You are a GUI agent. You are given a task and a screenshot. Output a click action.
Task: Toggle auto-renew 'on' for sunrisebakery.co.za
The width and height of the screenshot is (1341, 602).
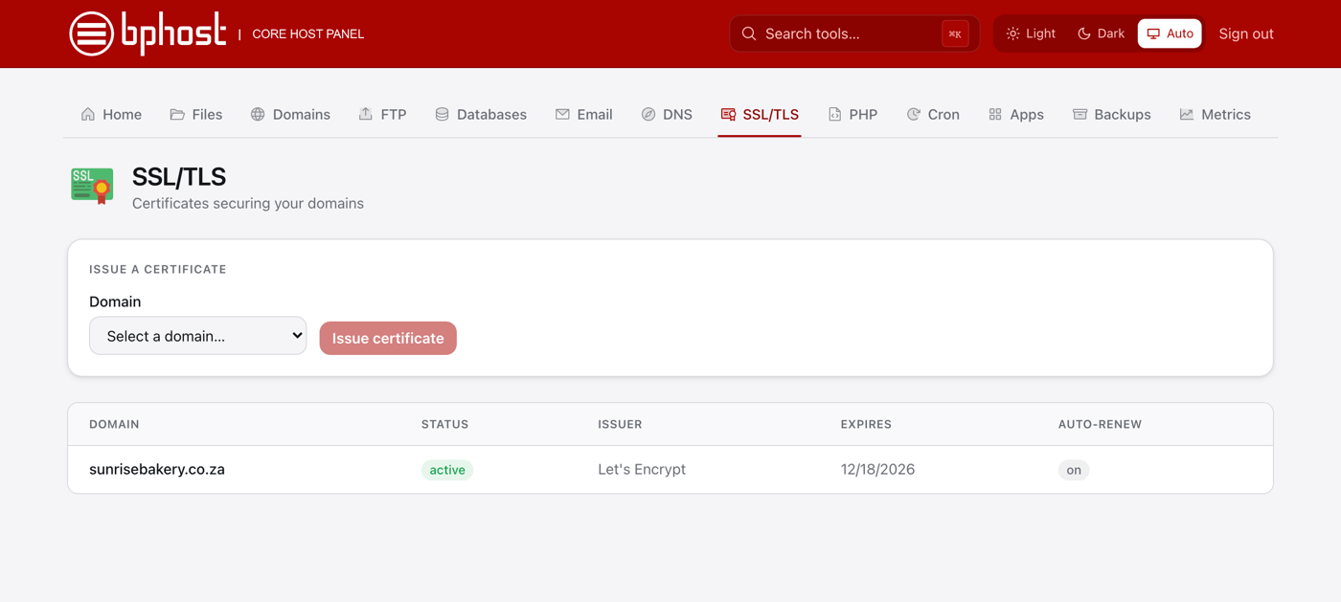point(1074,470)
